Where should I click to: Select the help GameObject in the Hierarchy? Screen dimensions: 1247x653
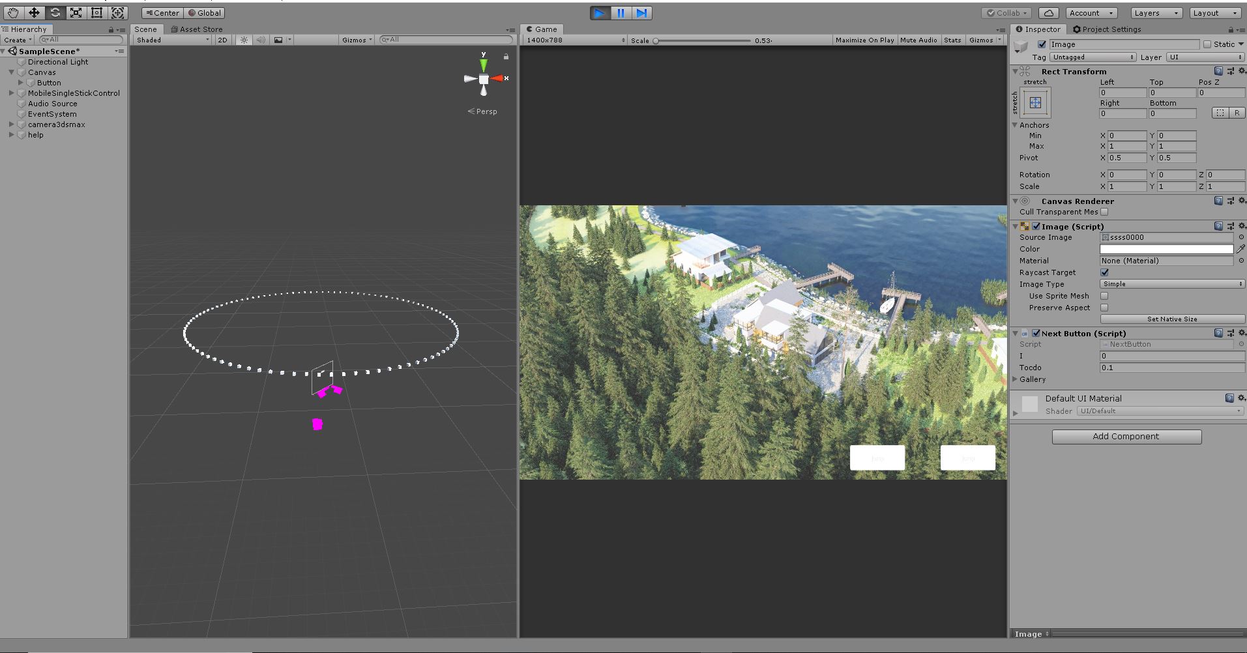point(35,135)
